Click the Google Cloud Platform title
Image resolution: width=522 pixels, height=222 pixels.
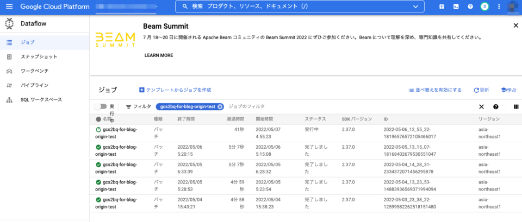tap(55, 7)
